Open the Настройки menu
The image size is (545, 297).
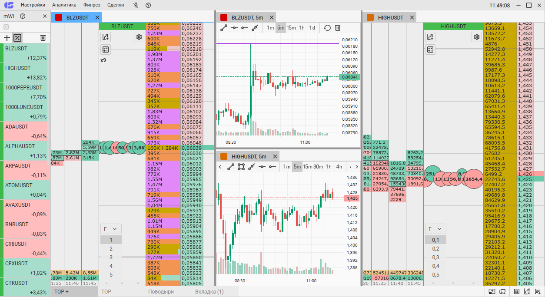click(x=33, y=5)
